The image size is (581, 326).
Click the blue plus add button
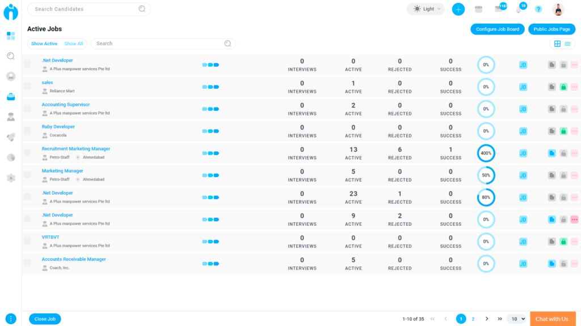point(458,9)
